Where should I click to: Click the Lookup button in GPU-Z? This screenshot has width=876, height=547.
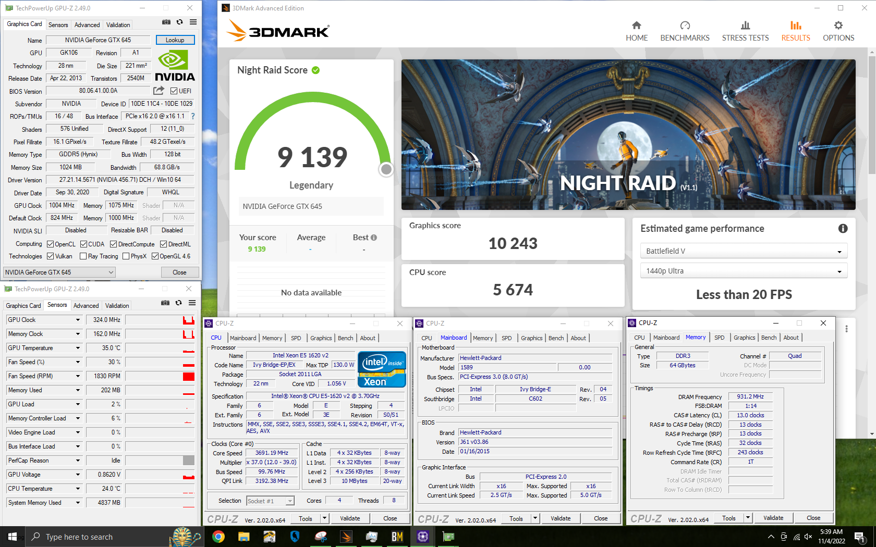(x=175, y=40)
